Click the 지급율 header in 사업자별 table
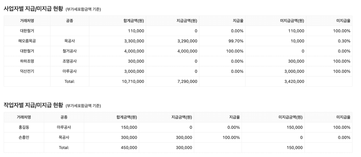 click(x=238, y=21)
